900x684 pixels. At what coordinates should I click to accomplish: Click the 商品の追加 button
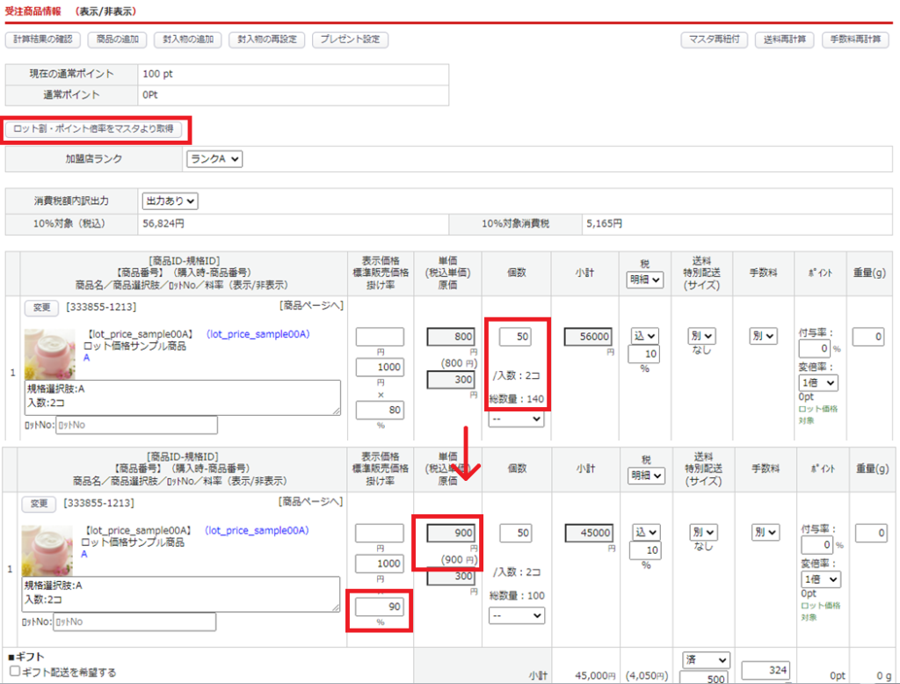pos(117,40)
